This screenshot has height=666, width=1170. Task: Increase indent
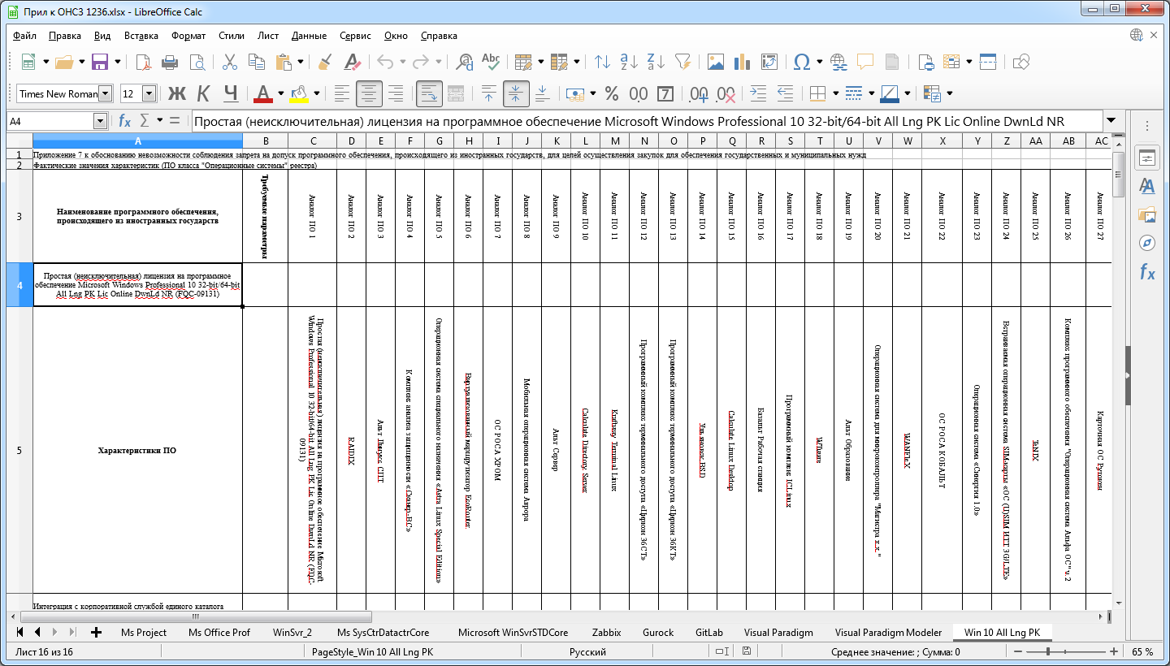point(758,93)
